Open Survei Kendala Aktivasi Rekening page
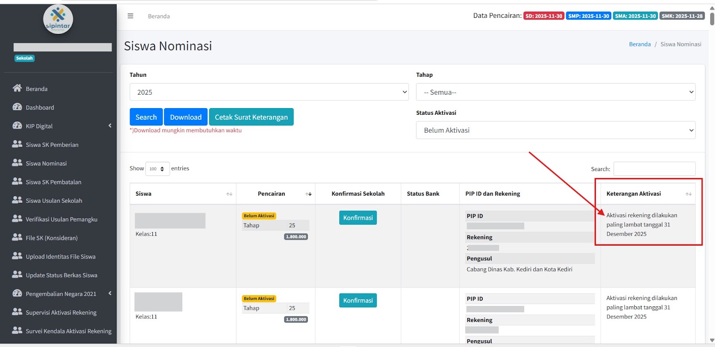The image size is (715, 347). pos(69,331)
